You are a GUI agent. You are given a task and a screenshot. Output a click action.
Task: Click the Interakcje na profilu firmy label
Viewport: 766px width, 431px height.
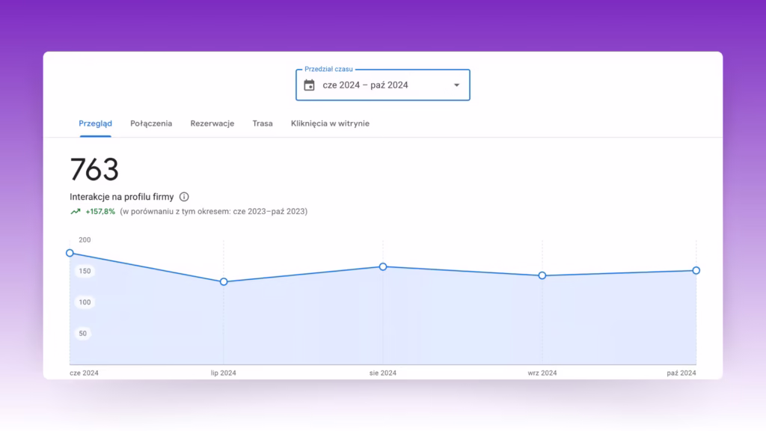click(122, 197)
